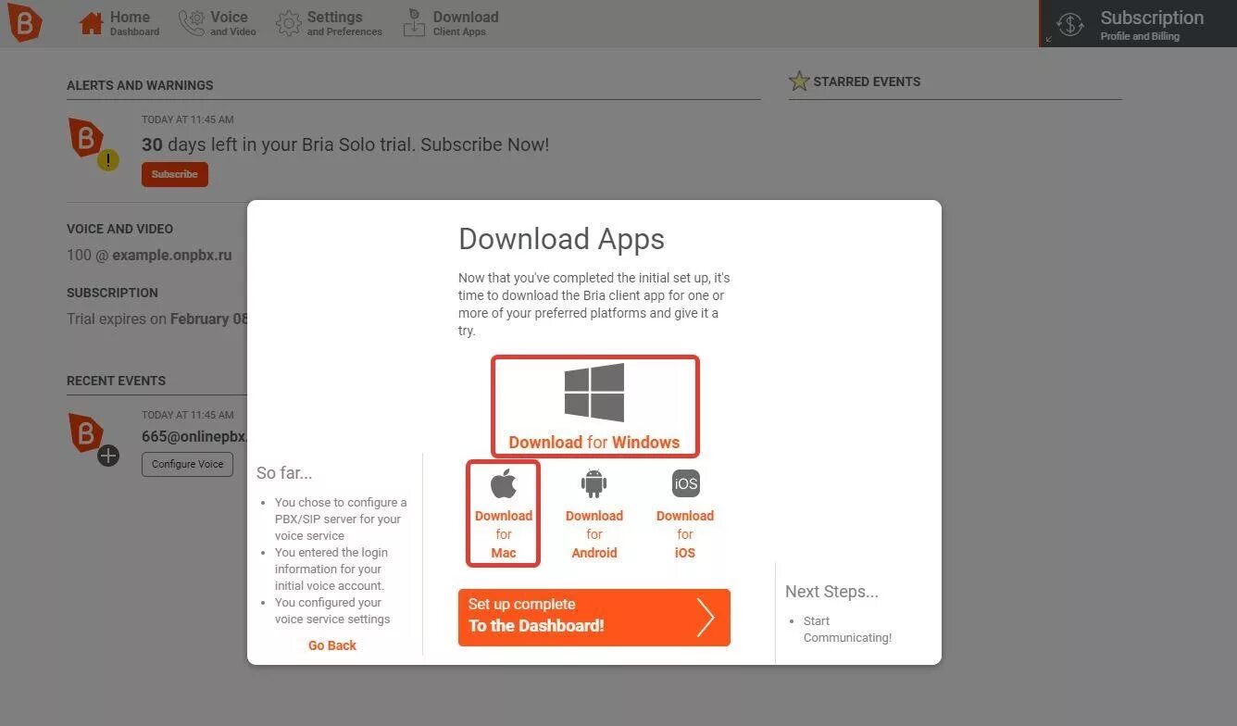The image size is (1237, 726).
Task: Click 'You configured your voice service settings'
Action: [x=332, y=610]
